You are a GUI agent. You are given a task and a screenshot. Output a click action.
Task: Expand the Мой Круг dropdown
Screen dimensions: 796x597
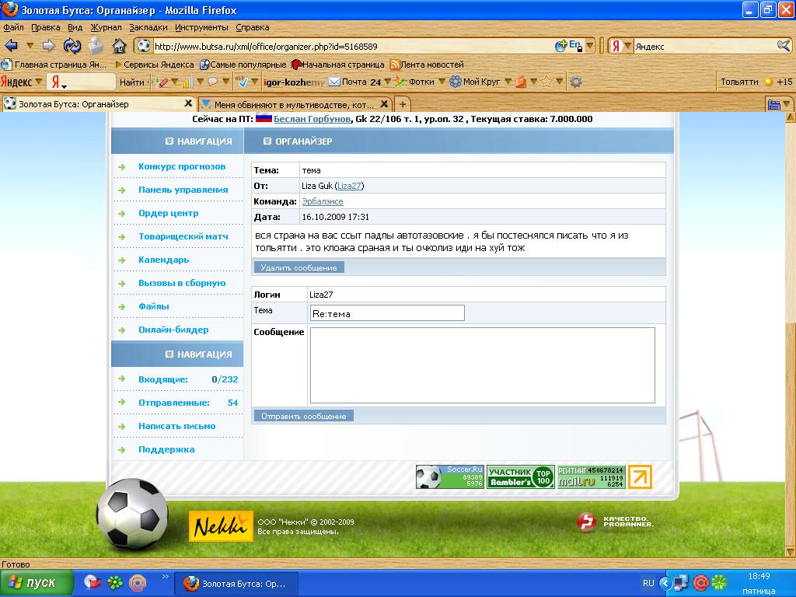pyautogui.click(x=508, y=82)
